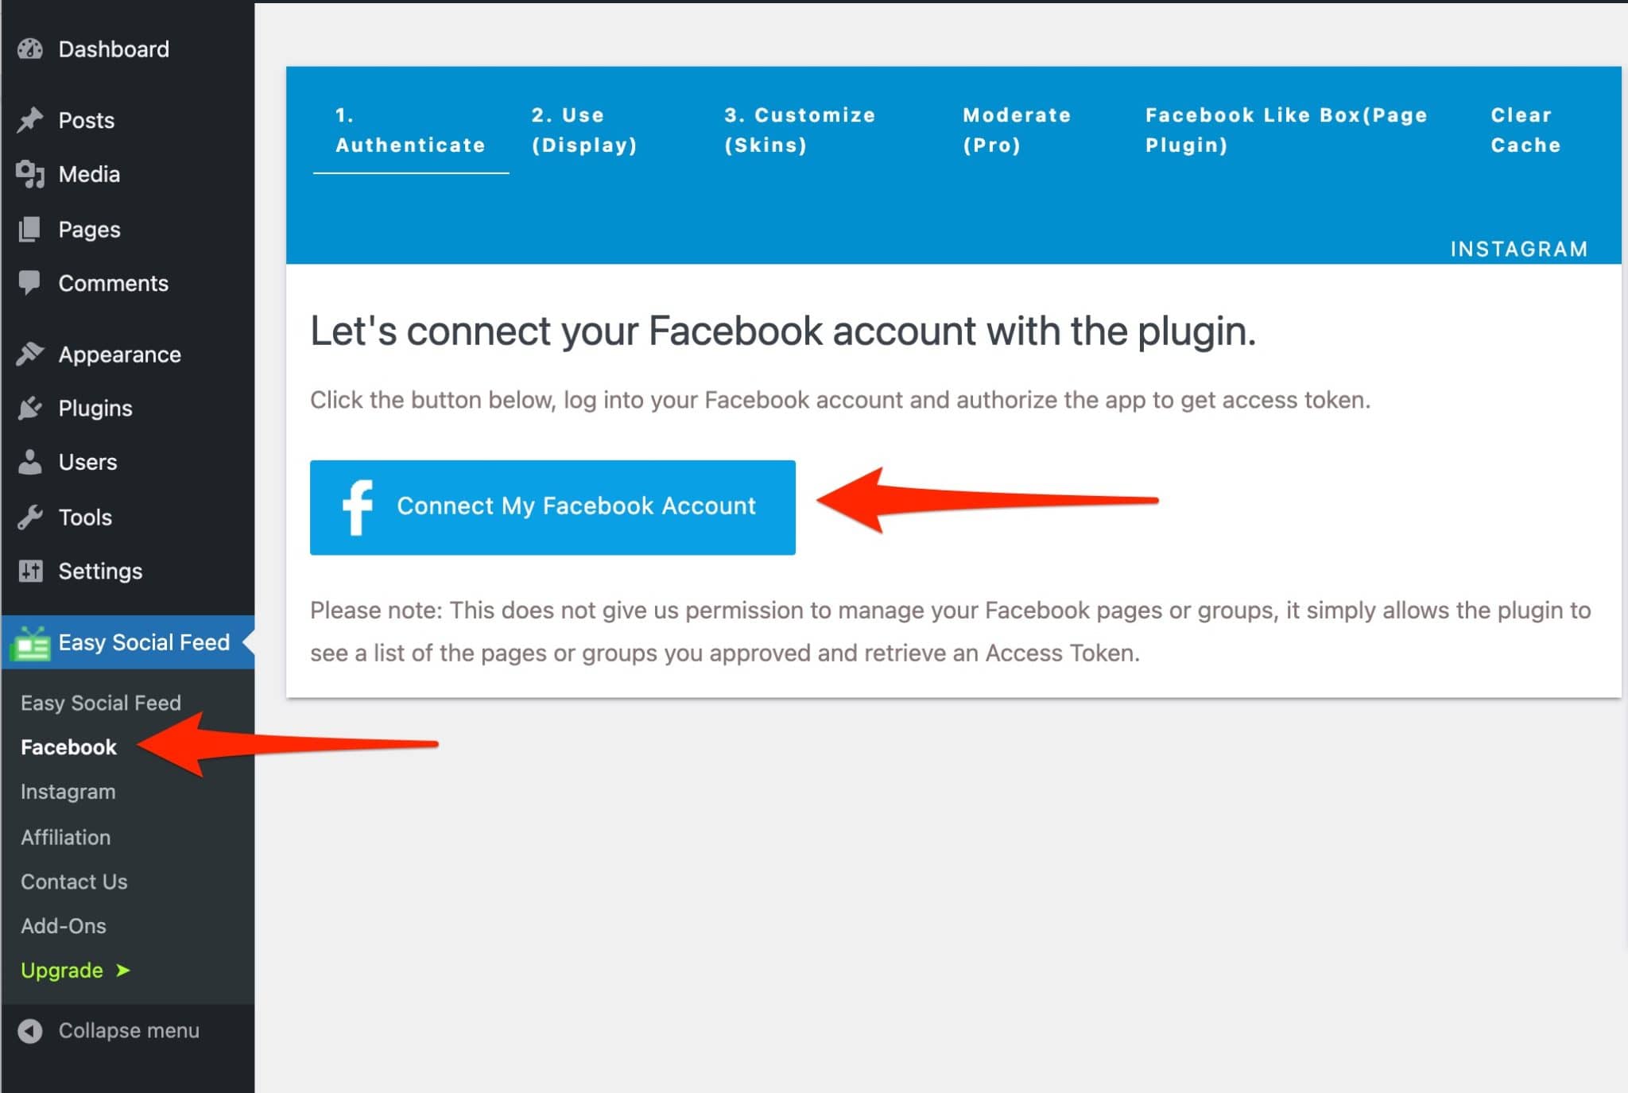The image size is (1628, 1093).
Task: Click the Settings sliders icon
Action: [30, 571]
